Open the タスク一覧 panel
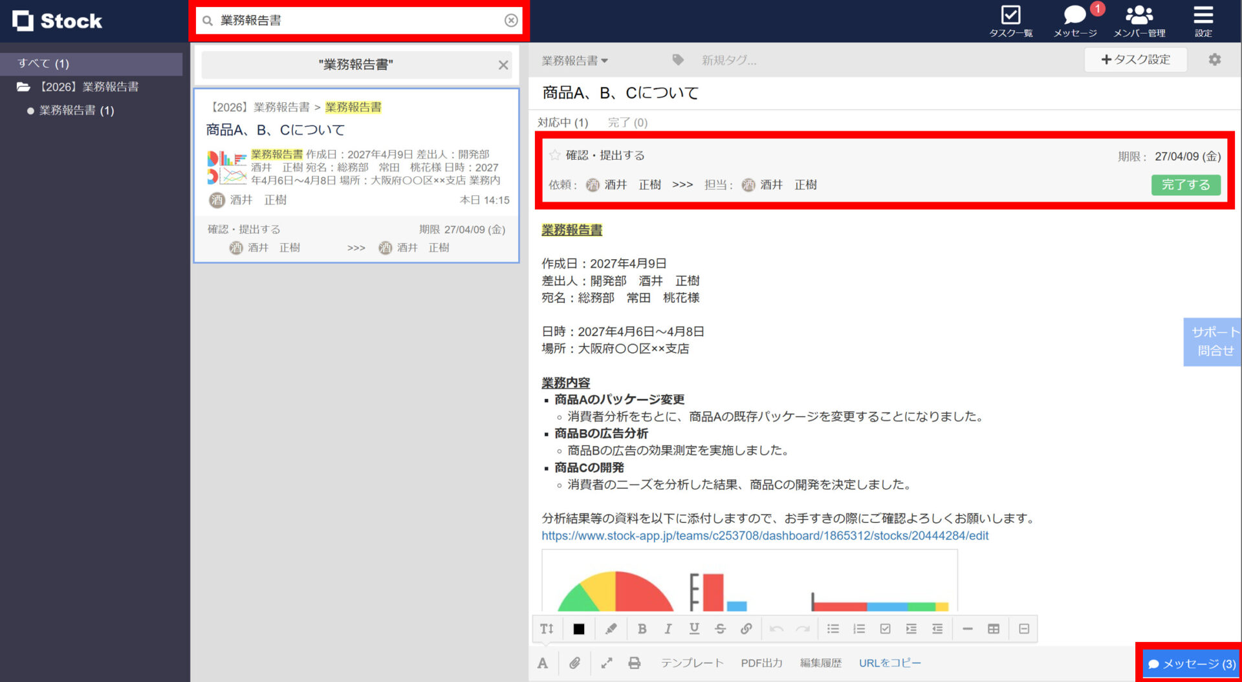 1011,19
